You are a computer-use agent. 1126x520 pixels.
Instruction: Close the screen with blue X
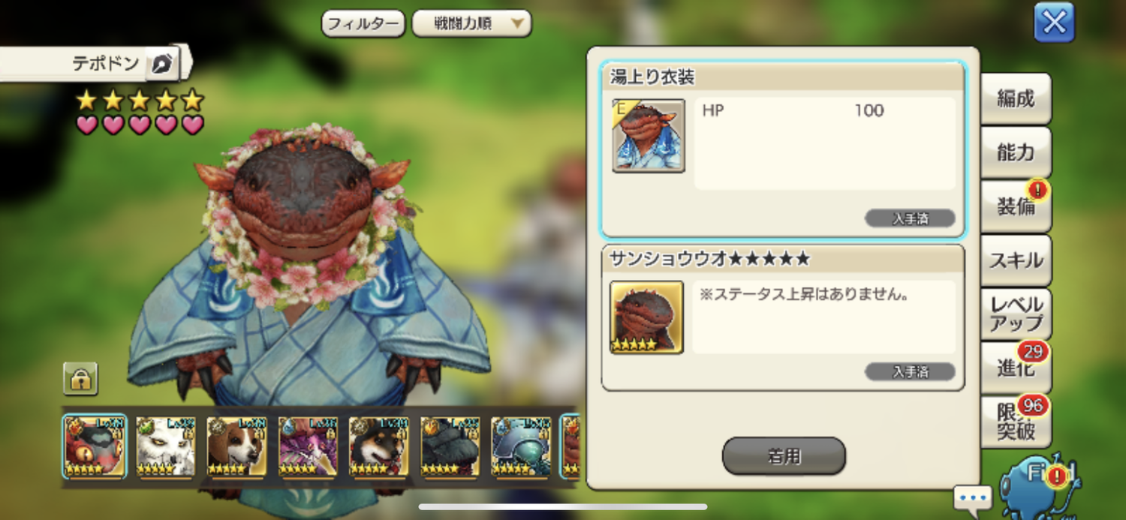coord(1054,23)
